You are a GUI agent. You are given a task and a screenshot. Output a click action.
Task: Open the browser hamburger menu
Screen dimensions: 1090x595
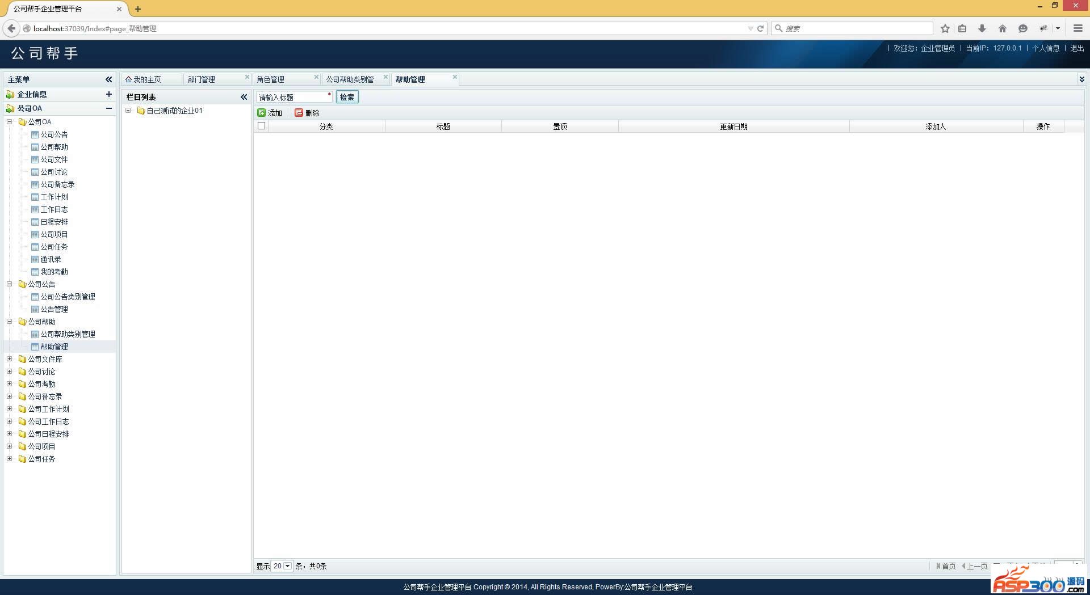point(1078,28)
